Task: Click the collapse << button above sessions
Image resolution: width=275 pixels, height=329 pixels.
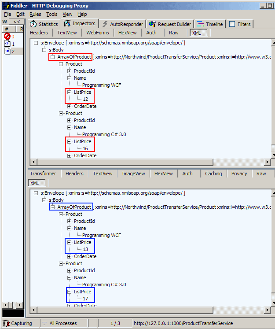Action: (x=16, y=22)
